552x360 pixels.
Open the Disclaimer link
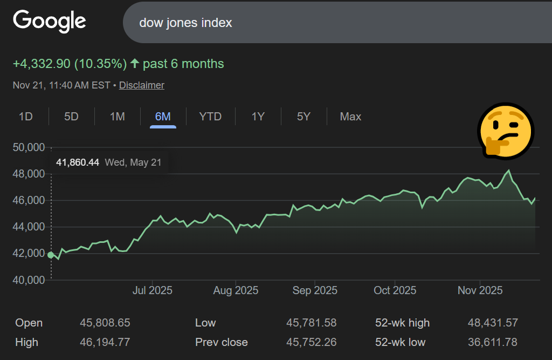[x=142, y=85]
